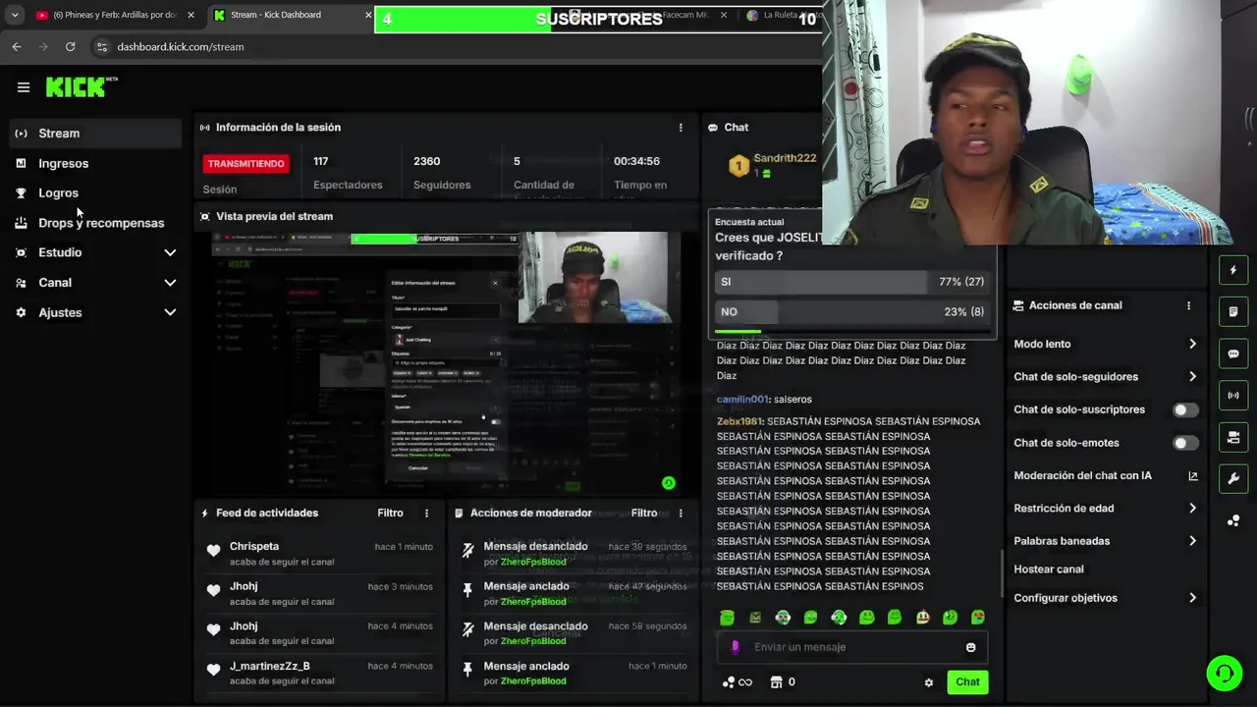The image size is (1257, 707).
Task: Click the purple microphone icon in message box
Action: [735, 647]
